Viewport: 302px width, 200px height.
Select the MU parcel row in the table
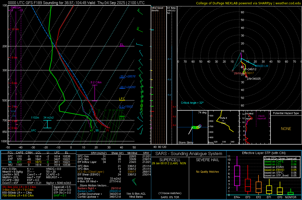[39, 165]
